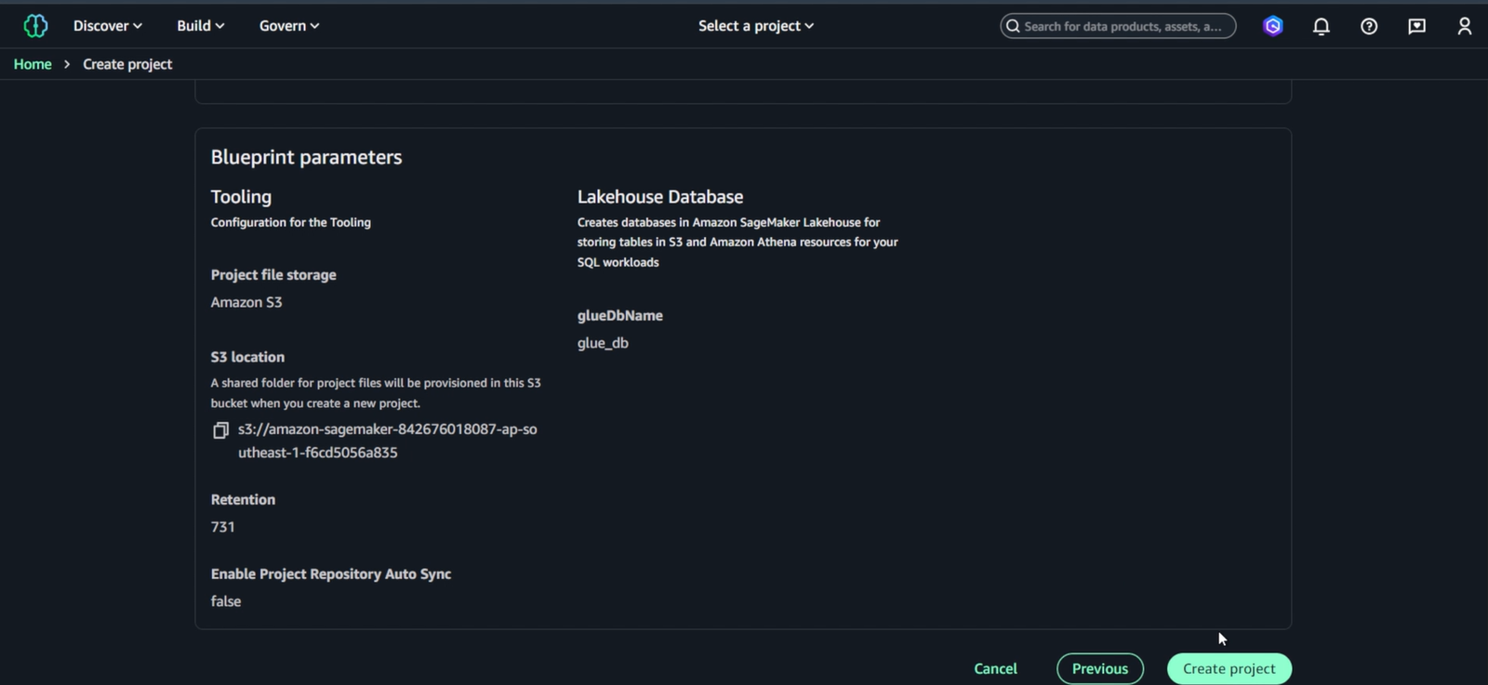Click the Create project breadcrumb item
Image resolution: width=1488 pixels, height=685 pixels.
(x=127, y=64)
